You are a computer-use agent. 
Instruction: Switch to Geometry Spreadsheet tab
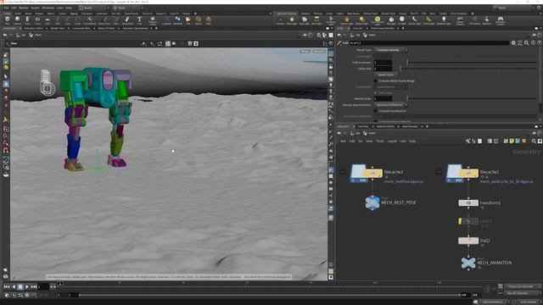point(135,28)
